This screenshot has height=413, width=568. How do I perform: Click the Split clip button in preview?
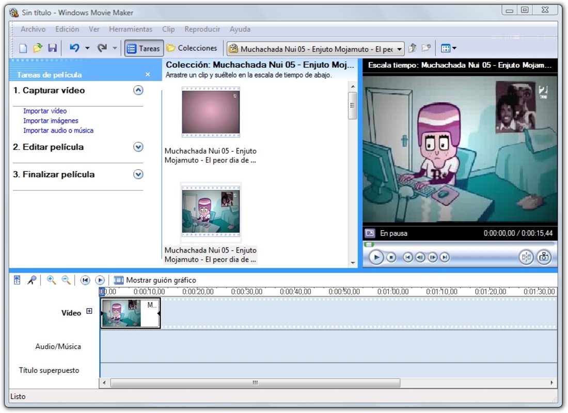[526, 257]
